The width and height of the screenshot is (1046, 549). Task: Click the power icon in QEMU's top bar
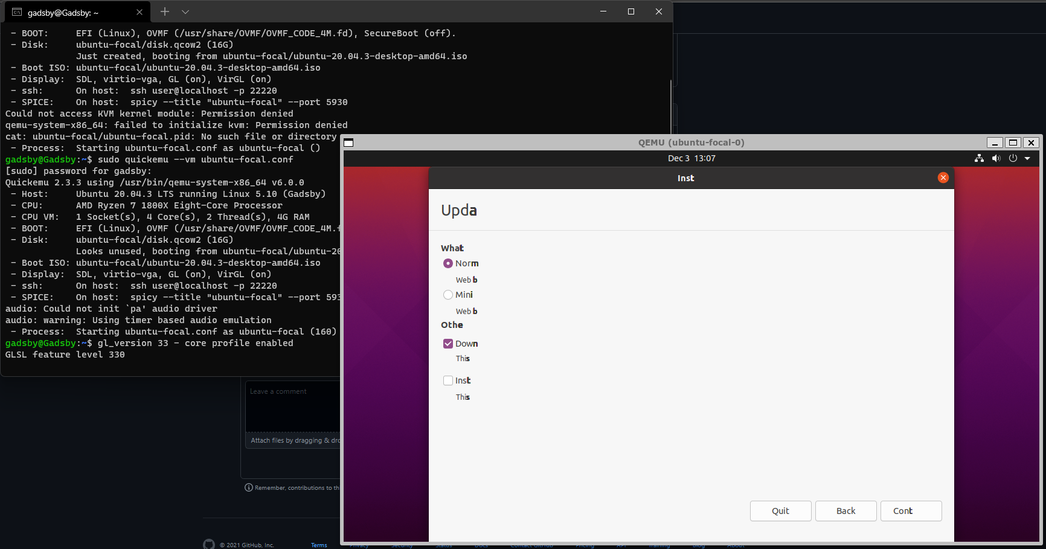[1013, 158]
